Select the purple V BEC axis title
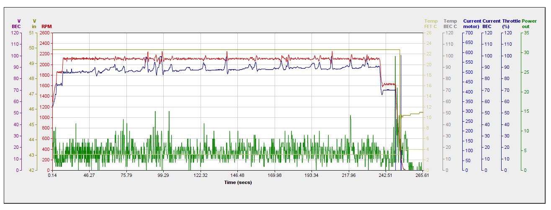The image size is (551, 210). point(16,23)
